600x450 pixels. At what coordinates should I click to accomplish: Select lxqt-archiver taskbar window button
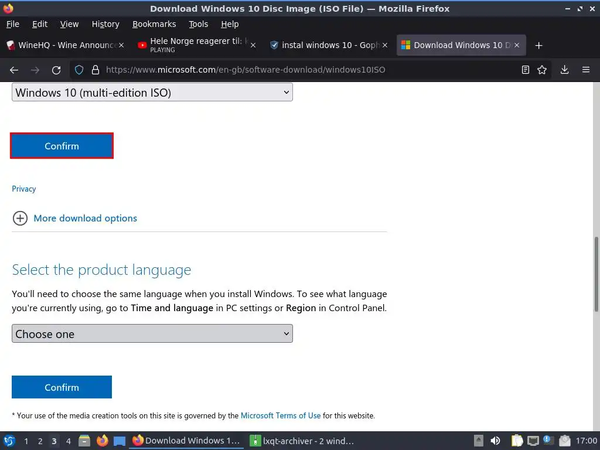pos(302,441)
